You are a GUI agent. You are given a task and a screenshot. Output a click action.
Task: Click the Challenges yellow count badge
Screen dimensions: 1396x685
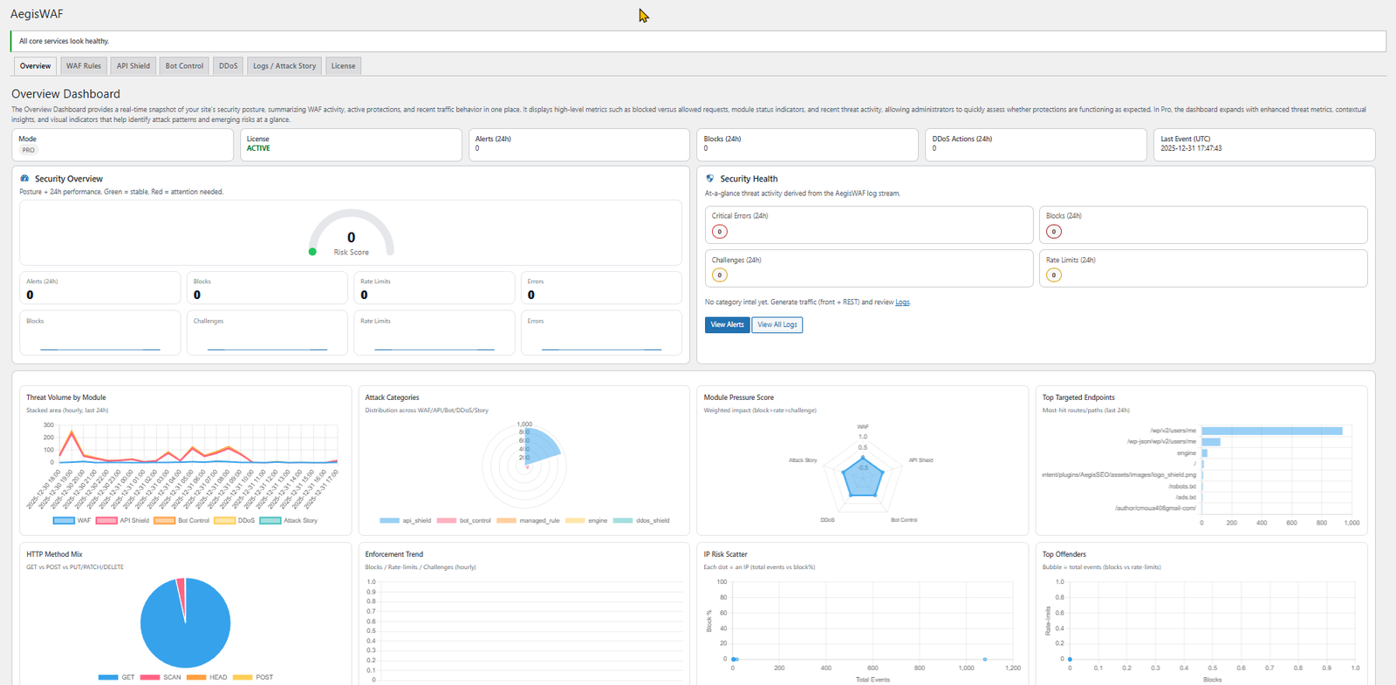click(719, 275)
